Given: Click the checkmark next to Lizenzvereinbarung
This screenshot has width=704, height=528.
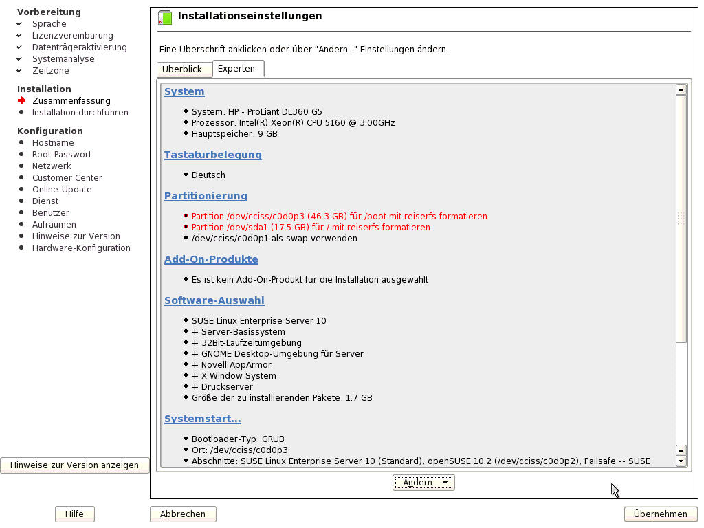Looking at the screenshot, I should [19, 36].
